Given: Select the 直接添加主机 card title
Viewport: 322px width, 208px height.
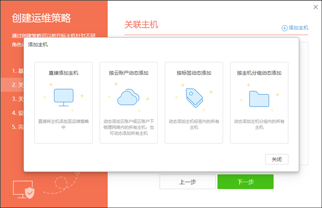Looking at the screenshot, I should [x=63, y=73].
